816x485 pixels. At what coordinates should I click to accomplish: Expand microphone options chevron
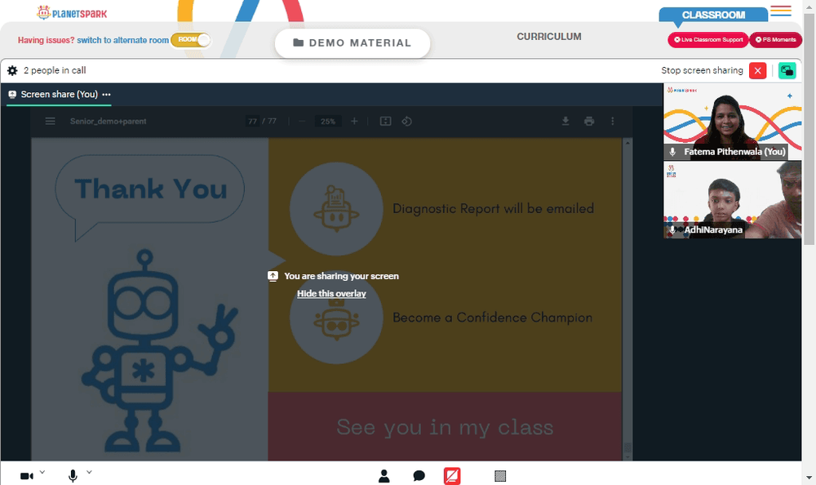click(89, 472)
